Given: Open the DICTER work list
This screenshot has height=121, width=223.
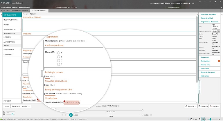Looking at the screenshot, I should pos(12,25).
